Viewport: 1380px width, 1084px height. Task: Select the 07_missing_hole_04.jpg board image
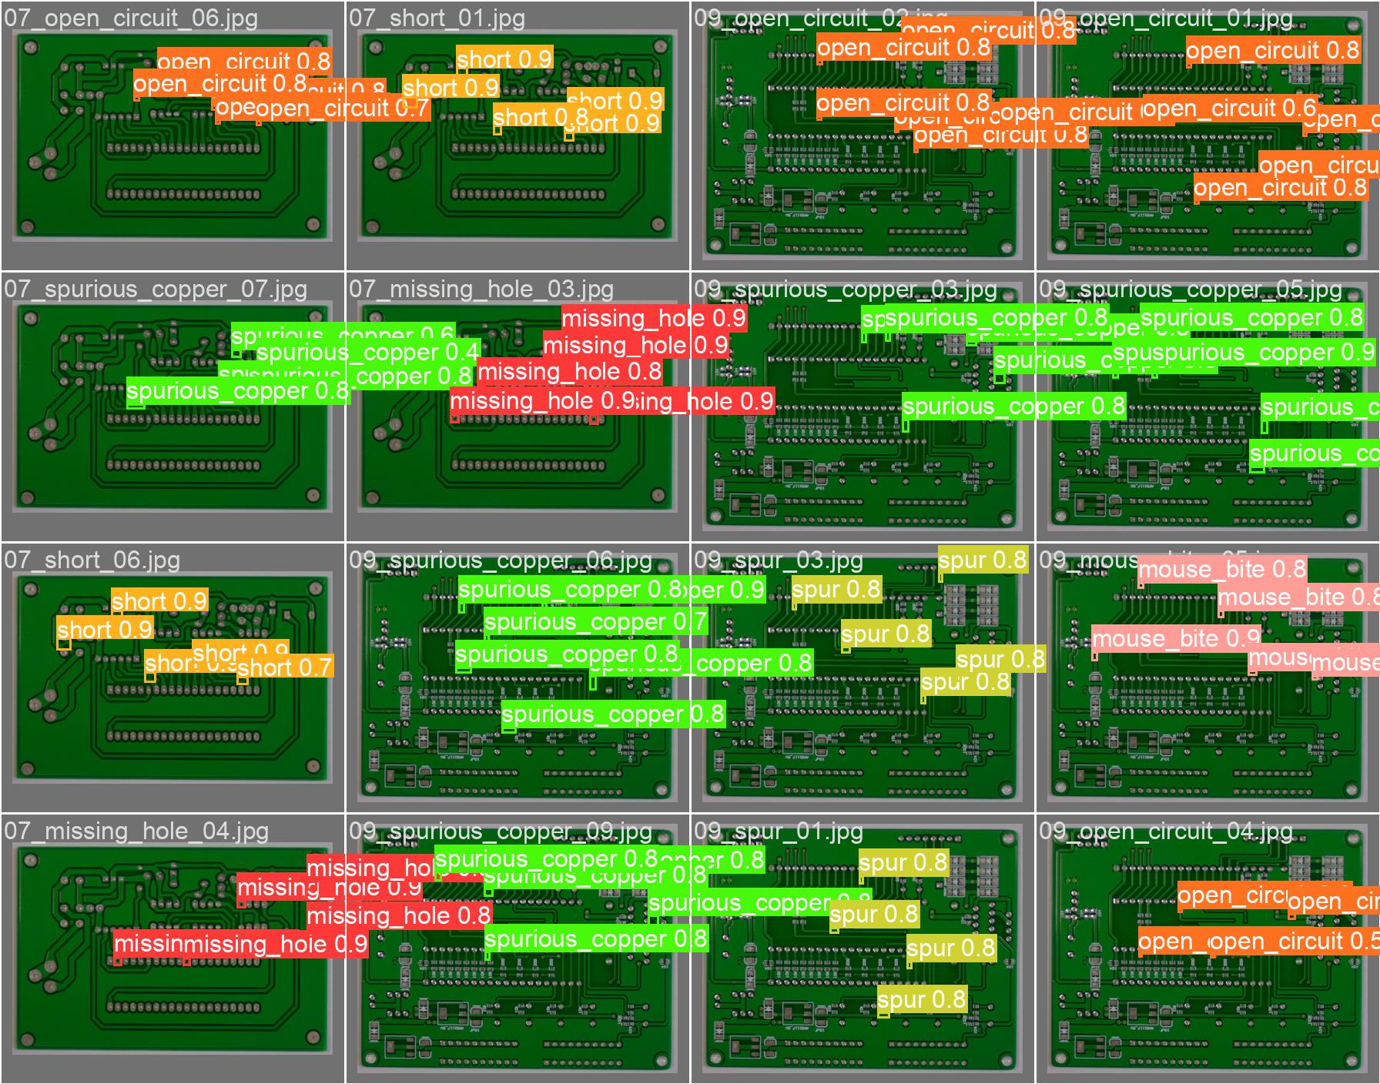(172, 948)
